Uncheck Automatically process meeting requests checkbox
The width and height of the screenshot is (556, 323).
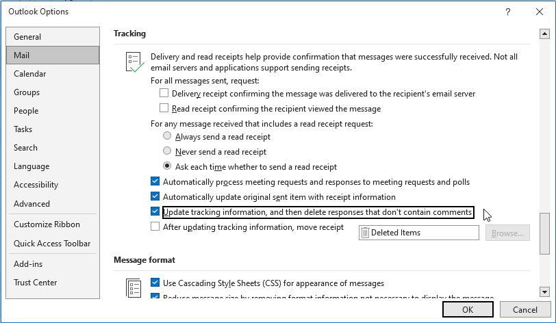click(155, 181)
